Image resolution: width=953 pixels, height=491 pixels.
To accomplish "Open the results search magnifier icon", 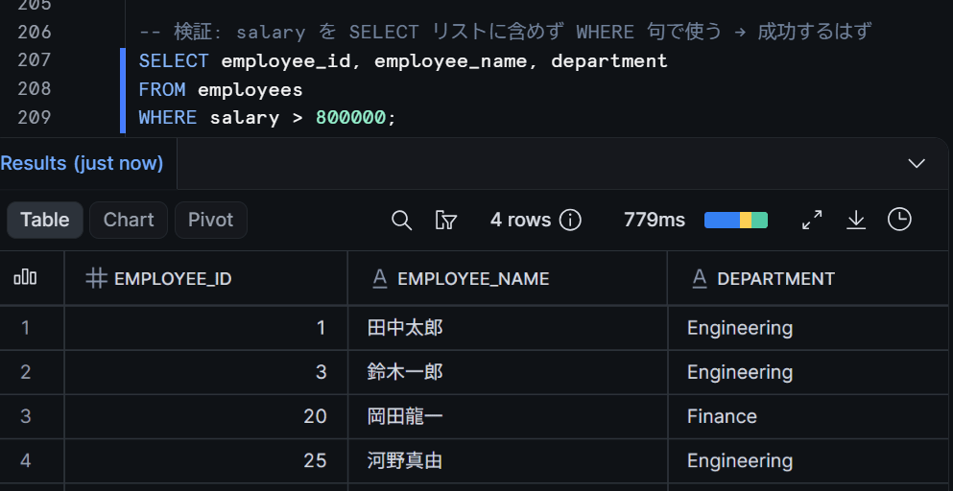I will point(402,220).
